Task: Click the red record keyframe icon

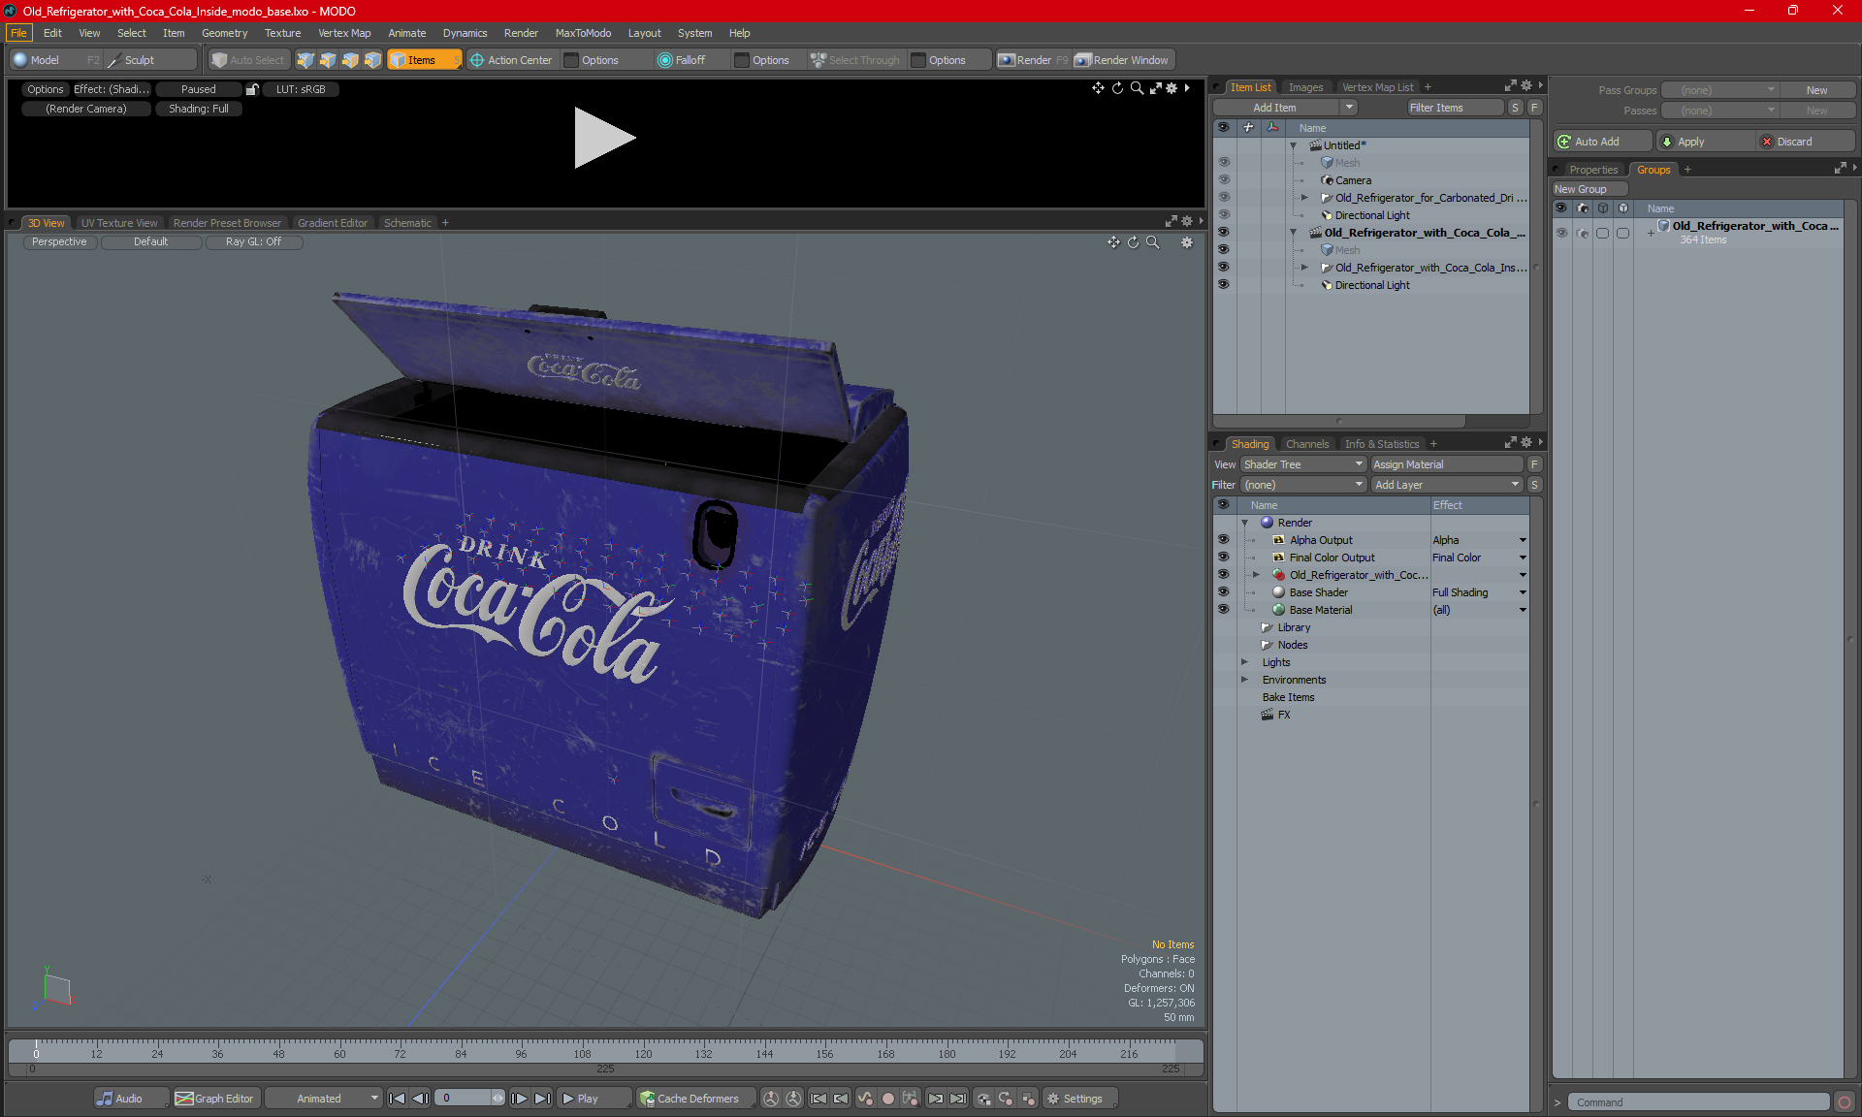Action: click(x=887, y=1099)
